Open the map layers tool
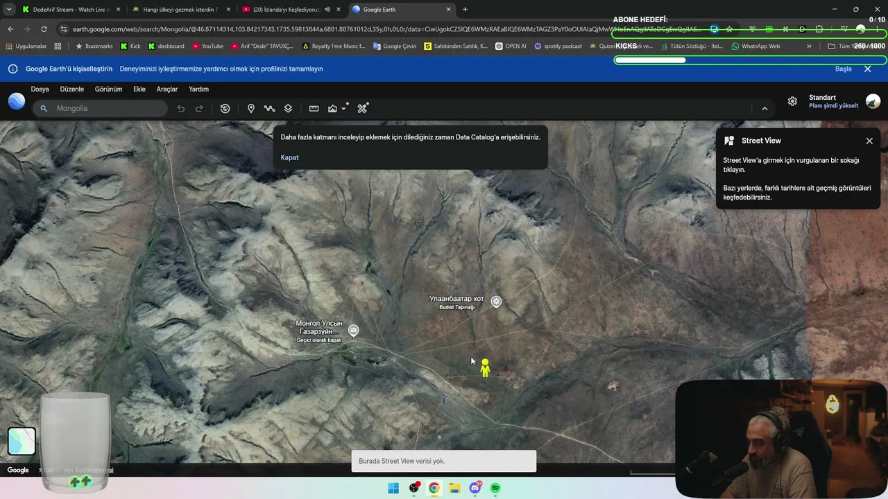Image resolution: width=888 pixels, height=499 pixels. point(288,108)
